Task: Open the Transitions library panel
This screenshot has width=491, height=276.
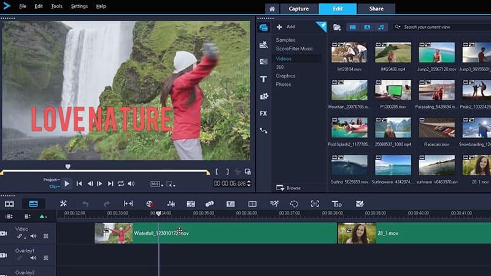Action: coord(263,62)
